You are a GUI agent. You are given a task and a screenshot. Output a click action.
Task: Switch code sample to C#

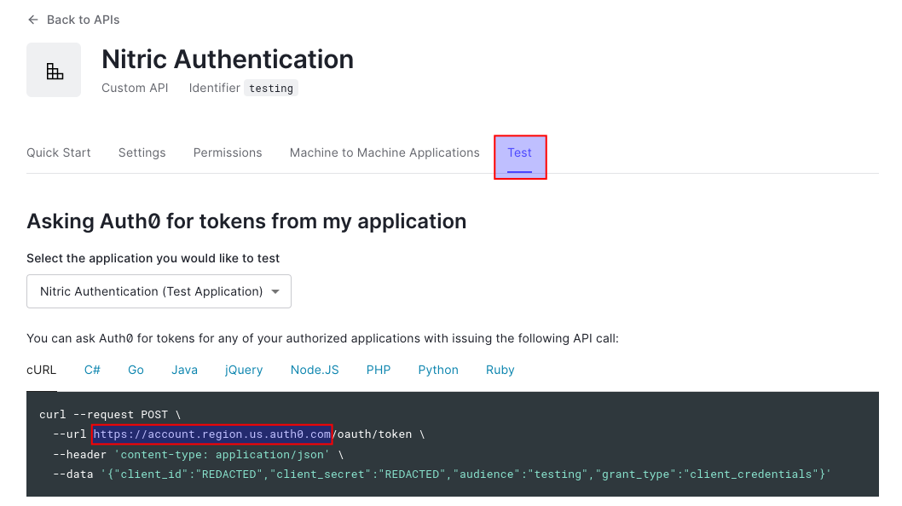click(x=92, y=370)
